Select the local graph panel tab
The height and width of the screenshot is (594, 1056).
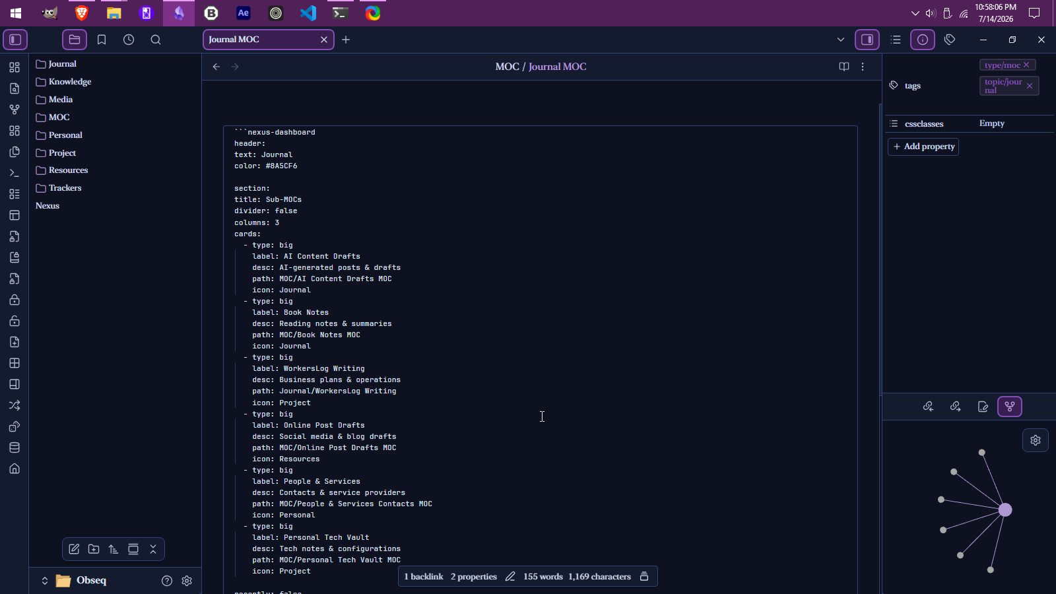click(x=1010, y=407)
